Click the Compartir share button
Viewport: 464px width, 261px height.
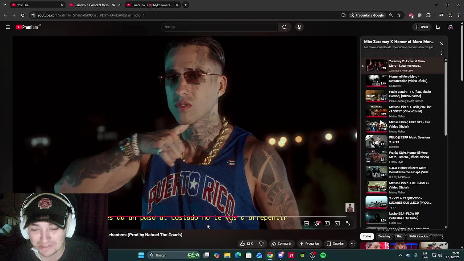click(281, 244)
